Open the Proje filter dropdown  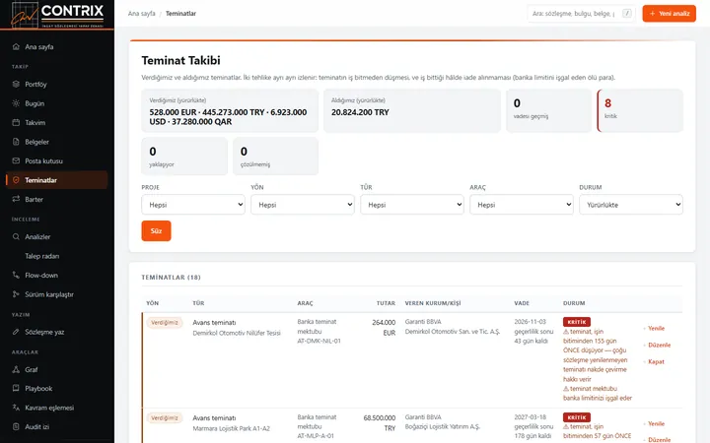[x=193, y=205]
